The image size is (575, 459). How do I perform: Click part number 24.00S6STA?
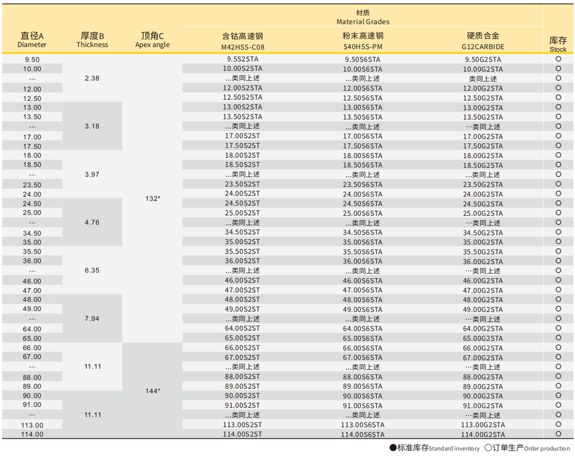(363, 194)
